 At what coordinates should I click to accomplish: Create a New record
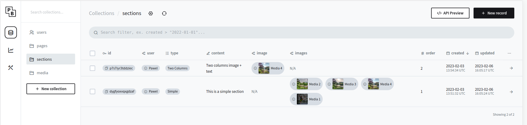point(494,13)
